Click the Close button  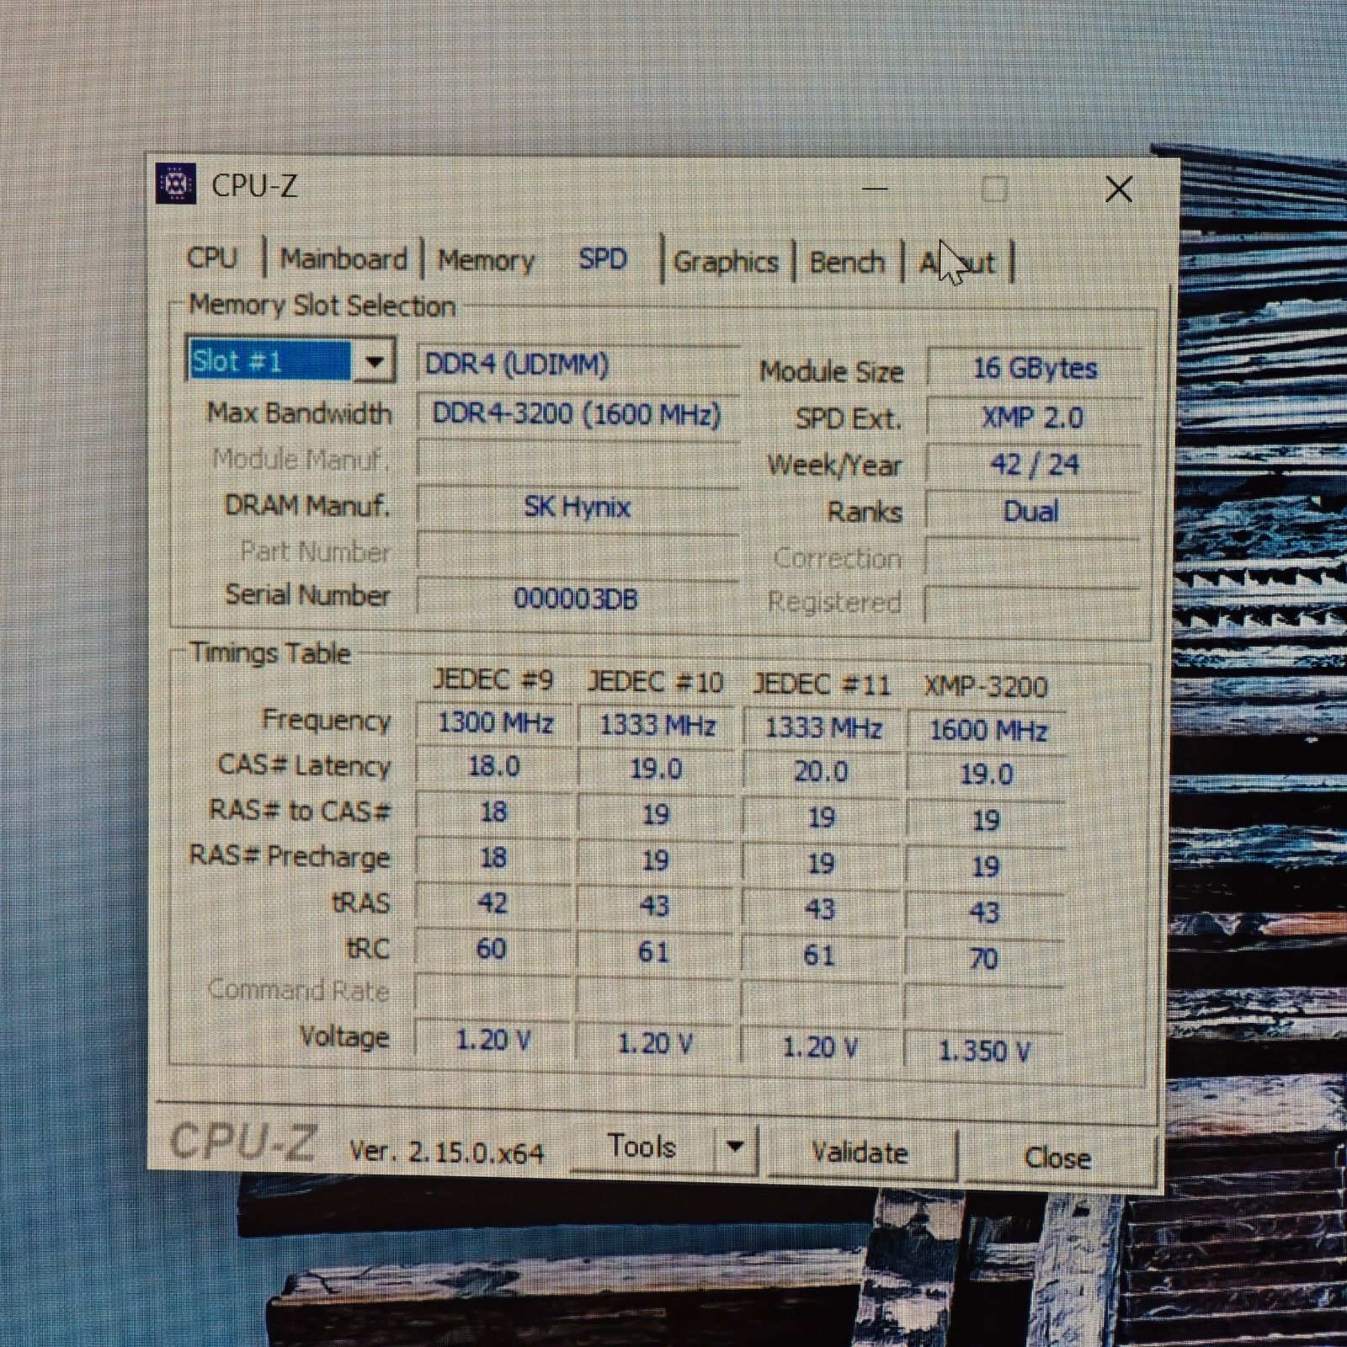(1057, 1158)
